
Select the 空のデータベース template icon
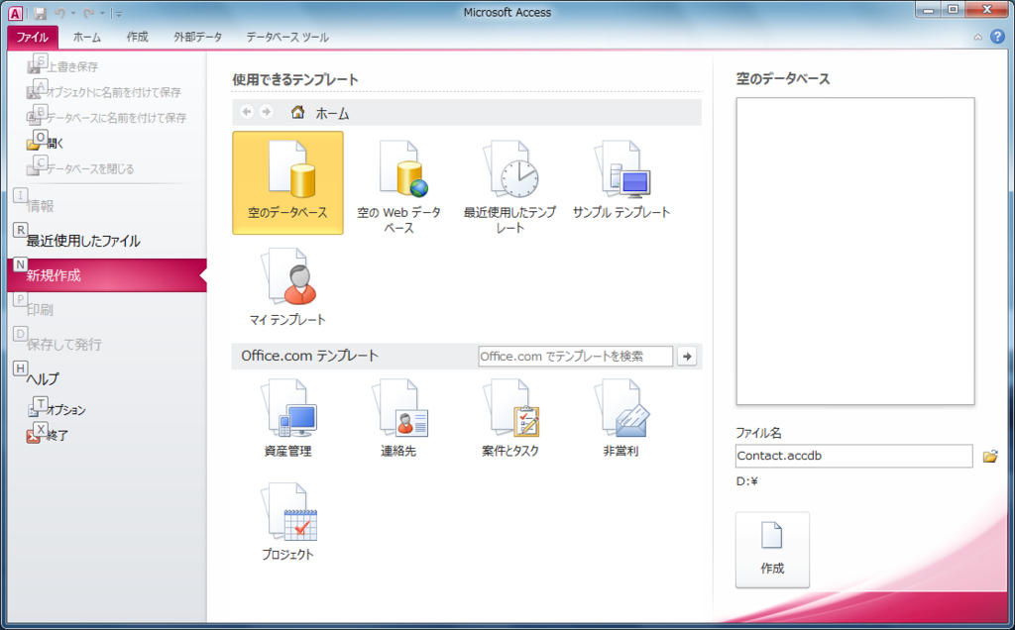coord(287,182)
